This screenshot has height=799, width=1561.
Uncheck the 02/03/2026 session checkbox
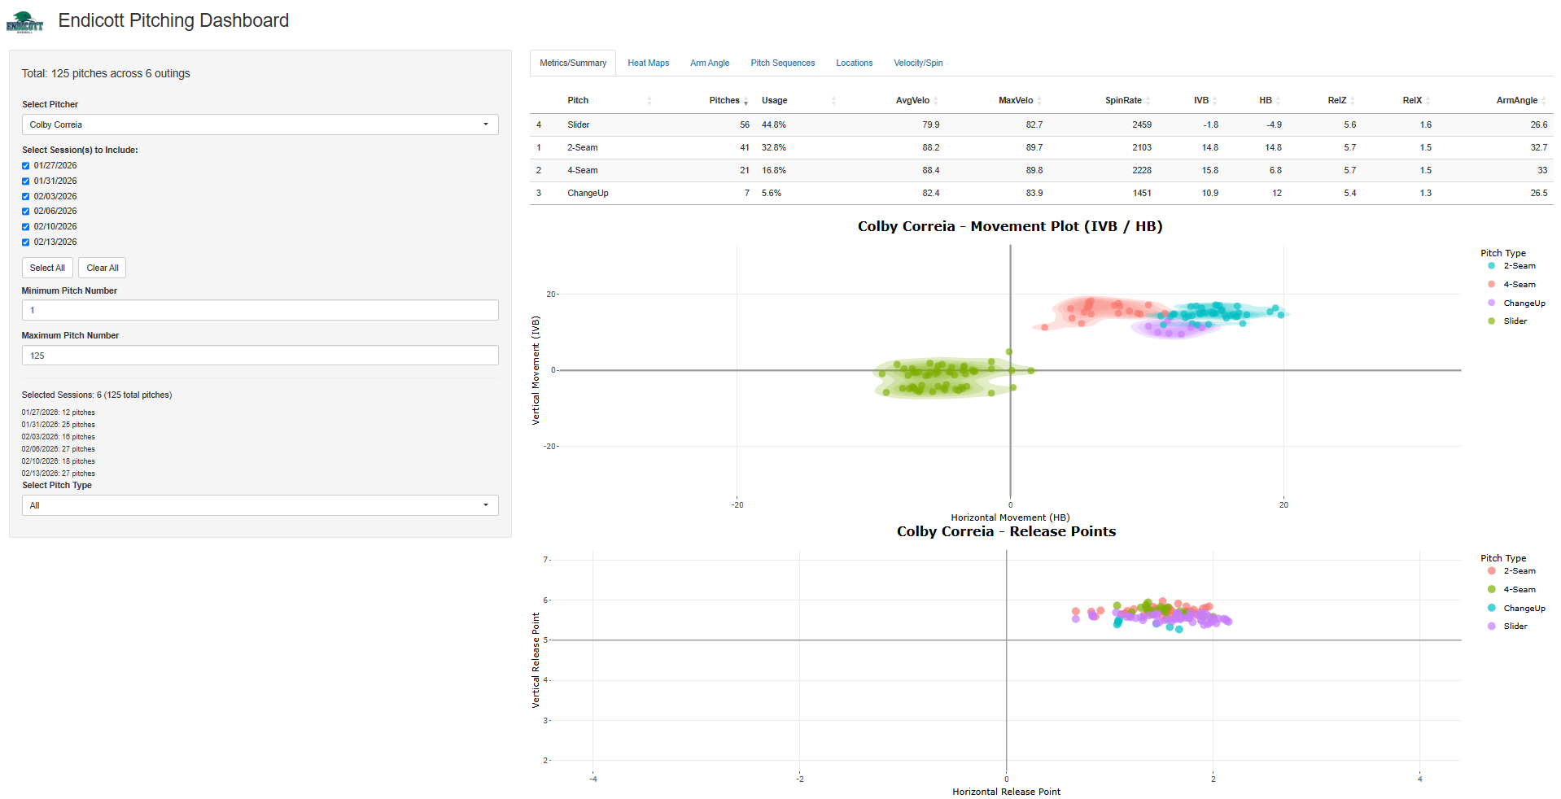coord(25,197)
